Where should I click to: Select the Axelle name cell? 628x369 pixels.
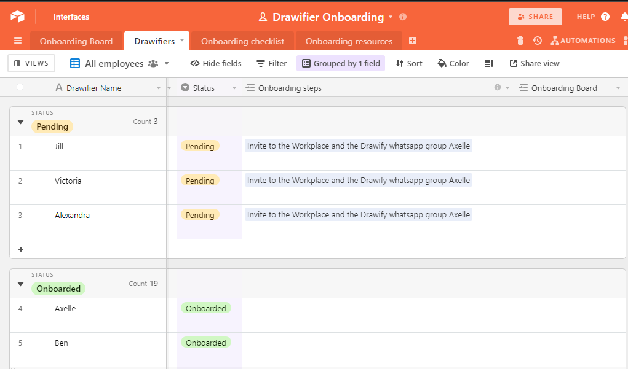tap(88, 315)
